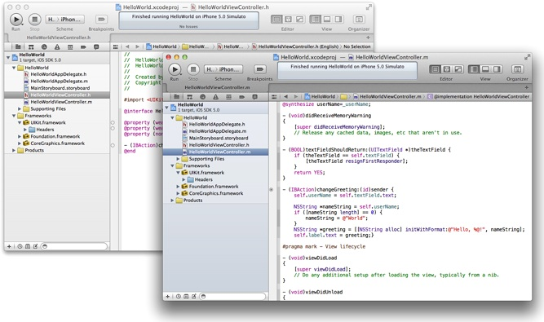Toggle Breakpoints button in front window
544x322 pixels.
point(260,69)
